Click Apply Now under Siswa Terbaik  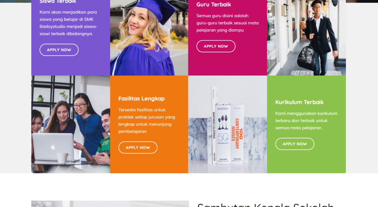tap(59, 50)
